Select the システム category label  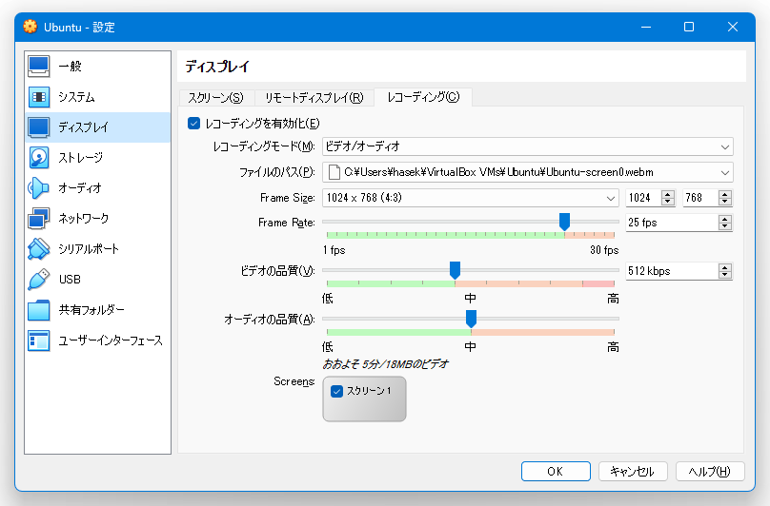[76, 97]
